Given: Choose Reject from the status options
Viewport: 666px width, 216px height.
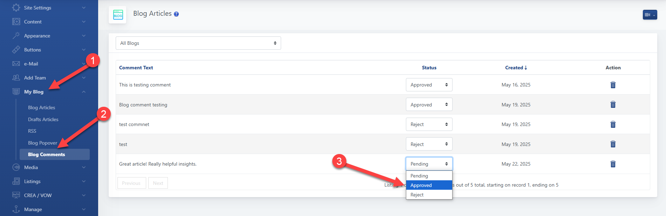Looking at the screenshot, I should click(x=429, y=195).
